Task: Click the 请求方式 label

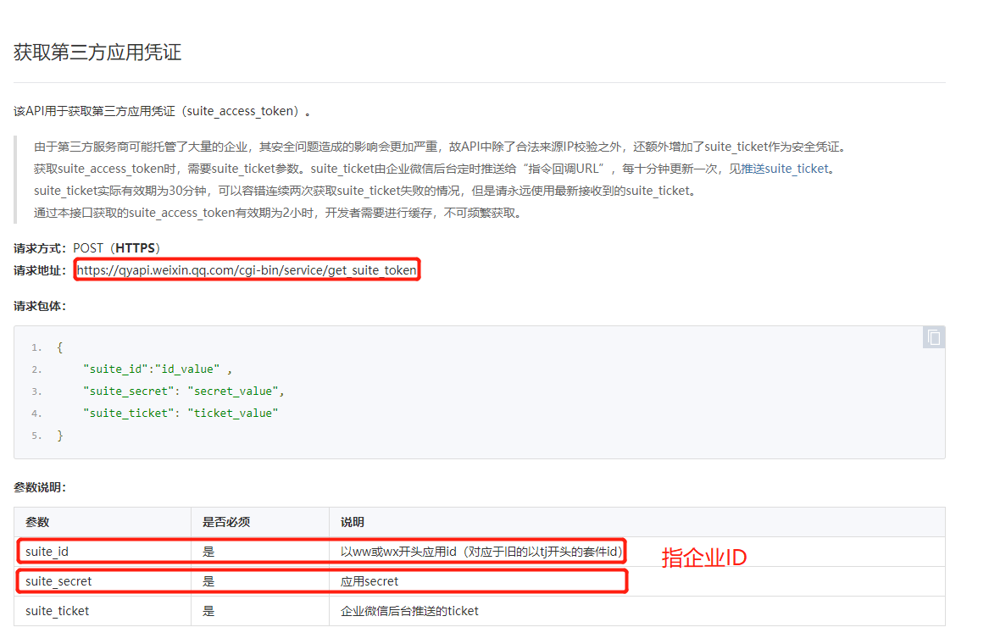Action: (x=40, y=248)
